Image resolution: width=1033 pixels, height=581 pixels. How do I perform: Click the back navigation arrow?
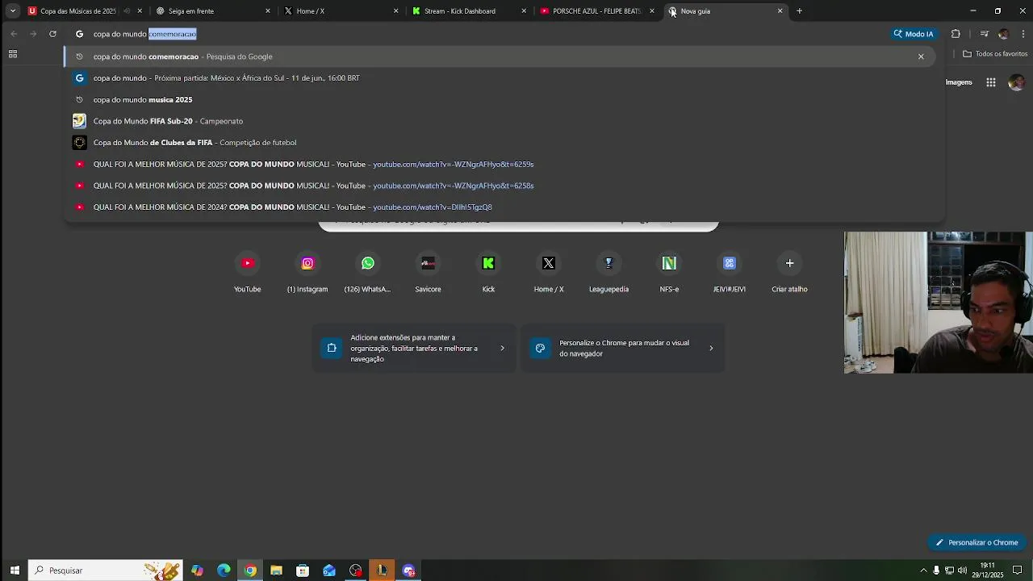(x=14, y=34)
